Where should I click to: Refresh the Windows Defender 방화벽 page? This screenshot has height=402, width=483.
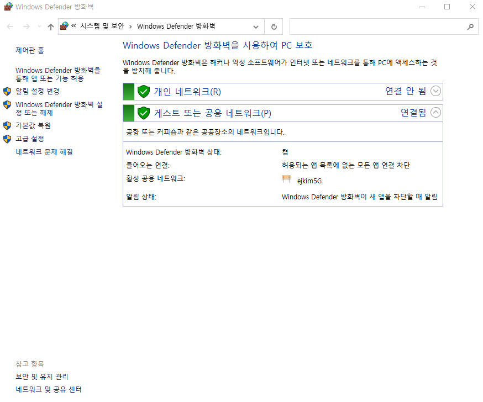pos(274,27)
